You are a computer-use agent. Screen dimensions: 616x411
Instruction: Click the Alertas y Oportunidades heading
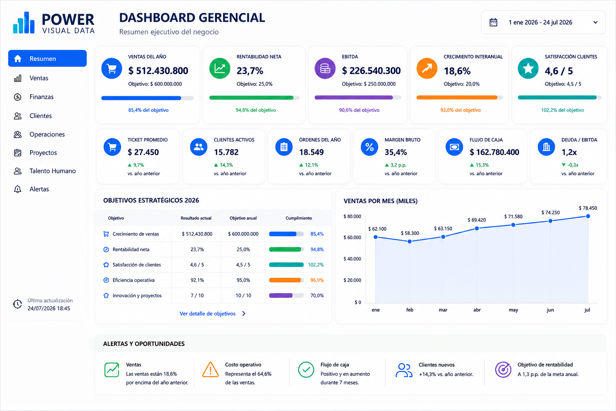(144, 344)
